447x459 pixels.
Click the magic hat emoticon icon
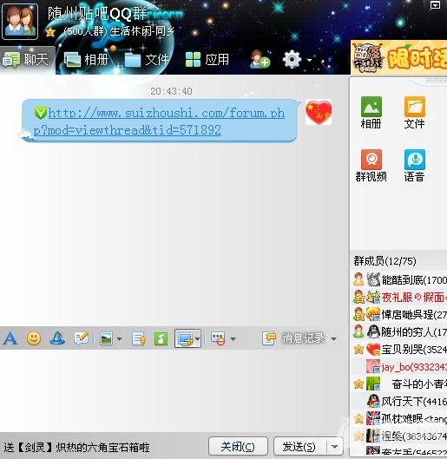click(x=57, y=338)
